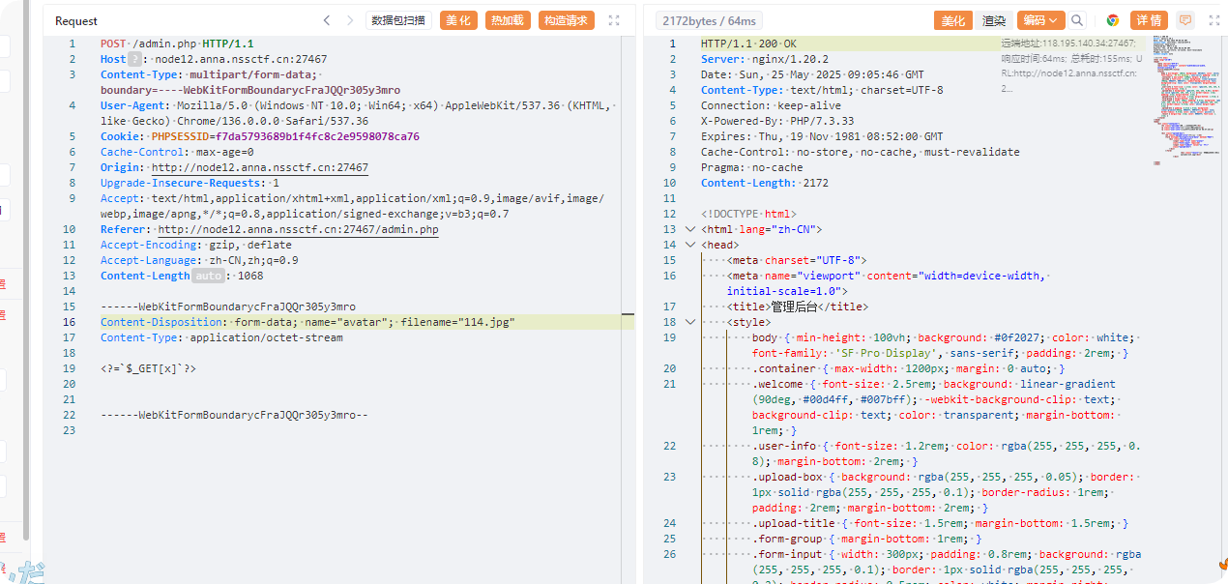Click the Accept-Language header line
1228x584 pixels.
click(199, 261)
